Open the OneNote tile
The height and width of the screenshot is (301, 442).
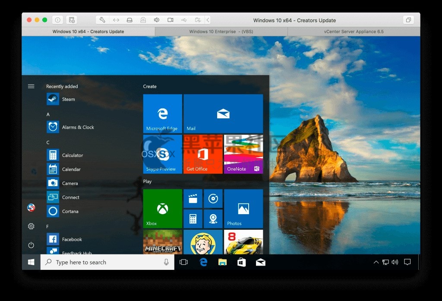(243, 154)
